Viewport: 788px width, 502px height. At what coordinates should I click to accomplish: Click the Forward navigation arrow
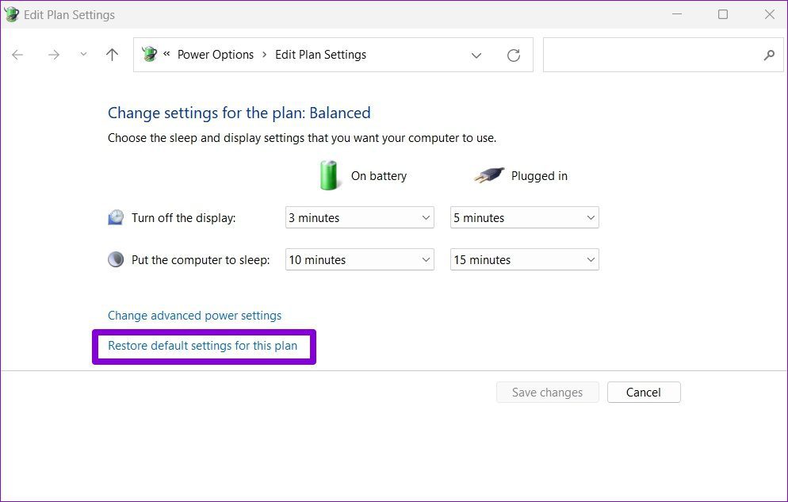pos(53,55)
